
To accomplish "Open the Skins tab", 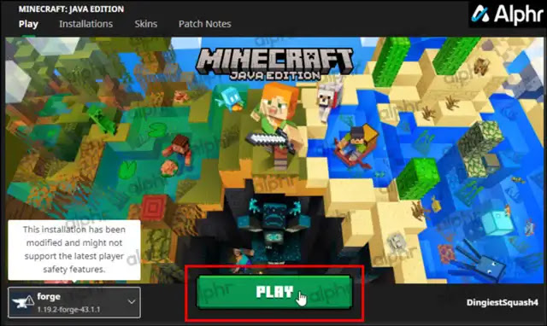I will click(x=146, y=24).
